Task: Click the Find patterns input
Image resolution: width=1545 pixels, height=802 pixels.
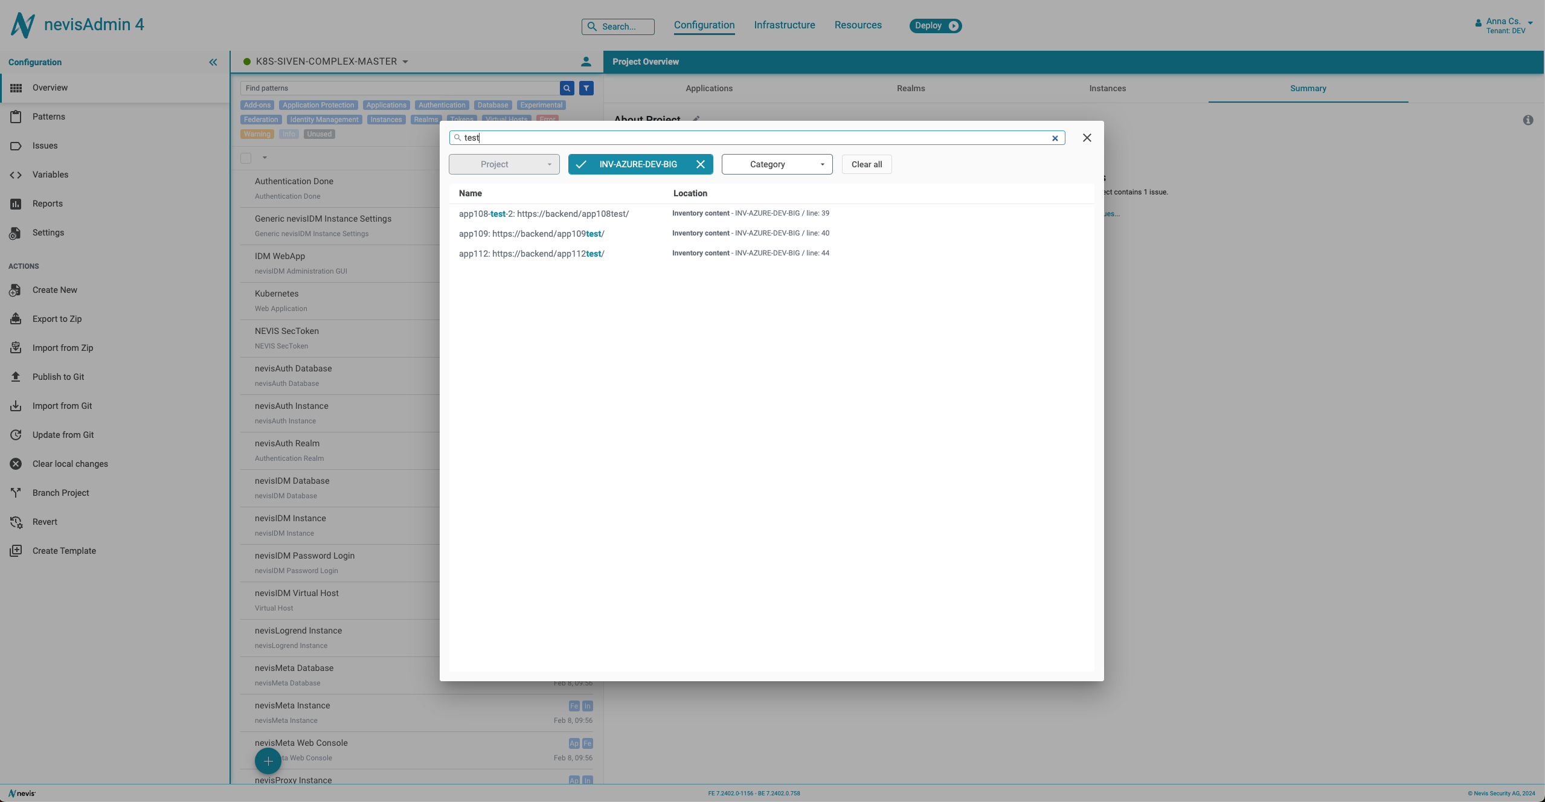Action: click(x=399, y=89)
